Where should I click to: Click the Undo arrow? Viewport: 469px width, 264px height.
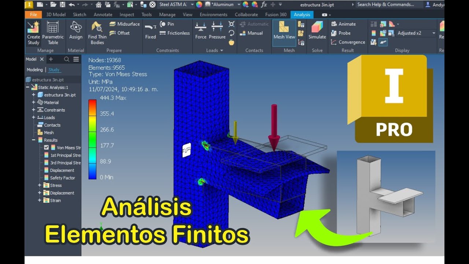[x=71, y=4]
